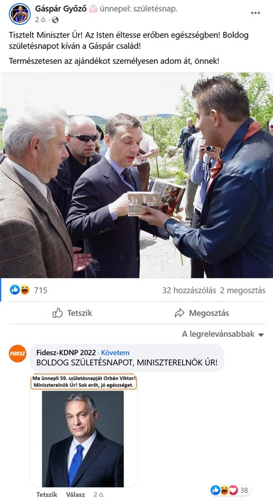This screenshot has height=501, width=273.
Task: Open the 32 hozzászólás comments link
Action: [x=189, y=290]
